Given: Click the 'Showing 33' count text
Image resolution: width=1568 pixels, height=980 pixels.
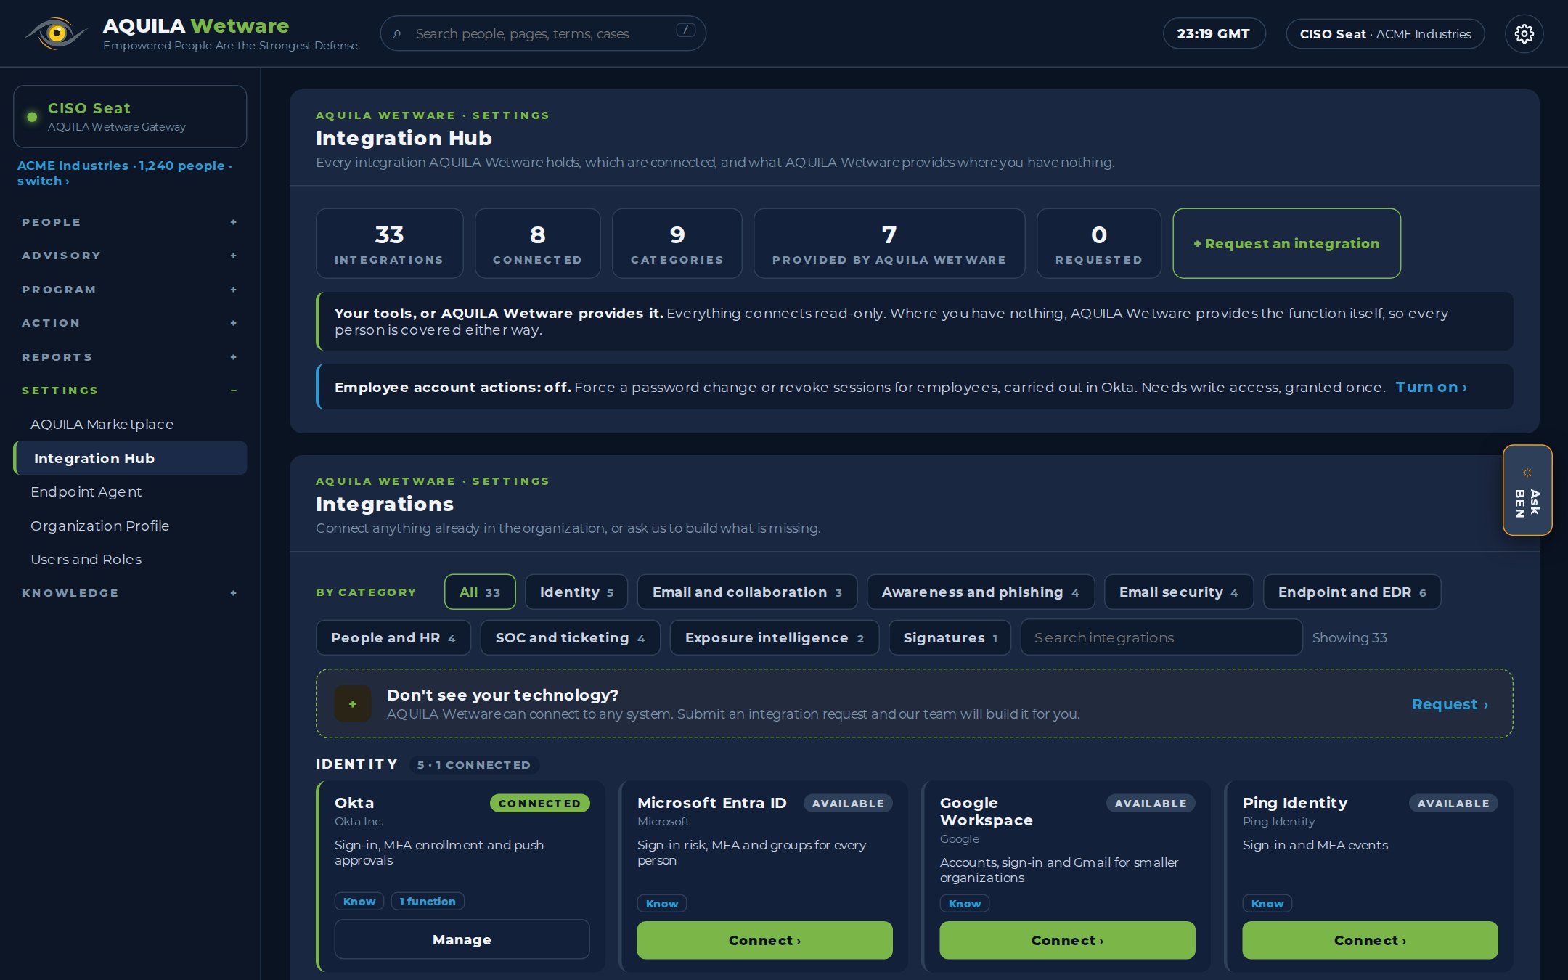Looking at the screenshot, I should (1349, 637).
